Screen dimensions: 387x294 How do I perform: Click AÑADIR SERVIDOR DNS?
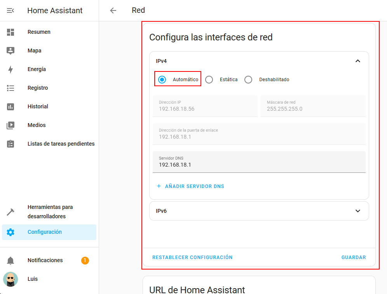tap(190, 186)
